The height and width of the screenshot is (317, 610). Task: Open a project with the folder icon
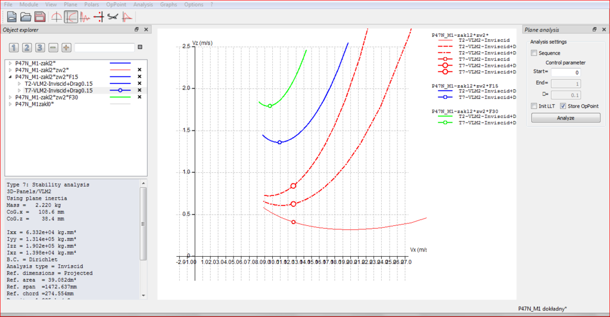tap(26, 17)
